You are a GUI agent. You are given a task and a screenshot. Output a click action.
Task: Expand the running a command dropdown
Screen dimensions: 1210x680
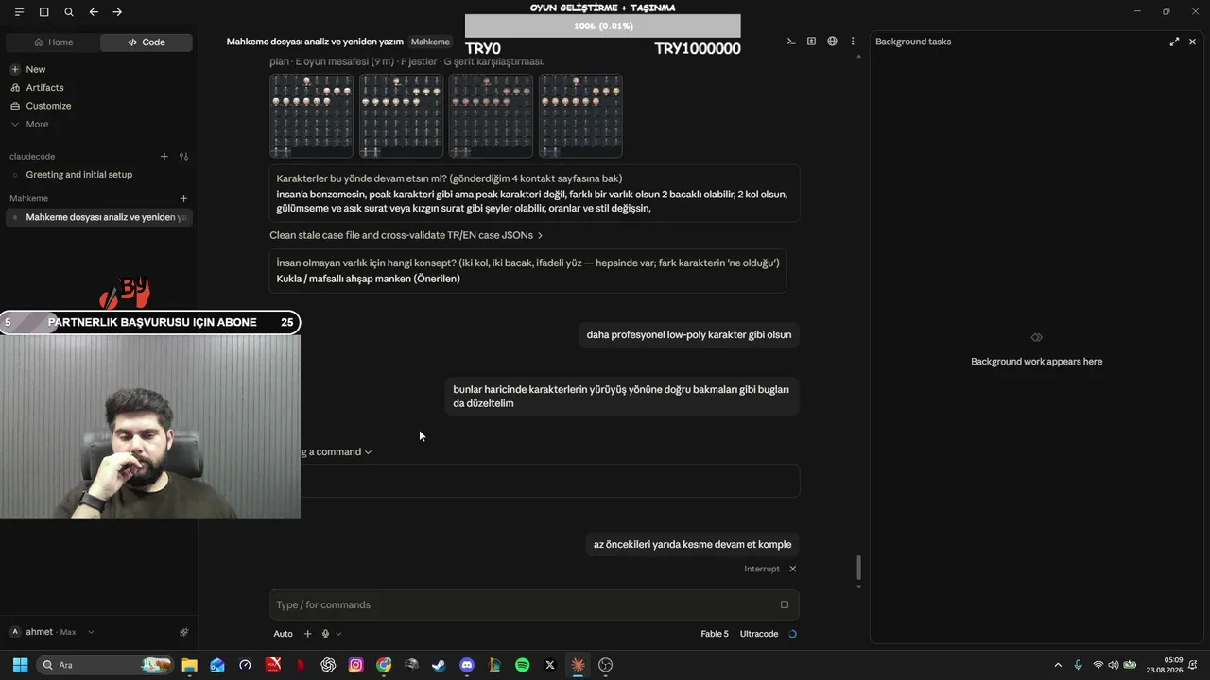point(337,452)
